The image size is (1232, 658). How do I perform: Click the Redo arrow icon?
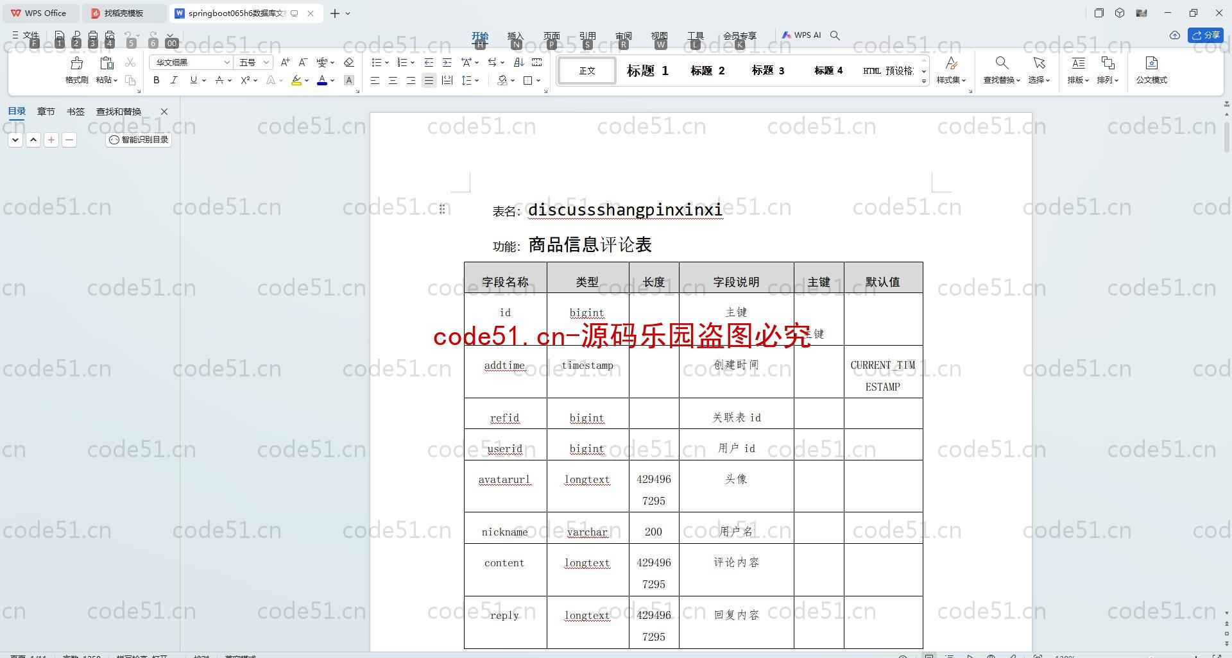click(x=153, y=35)
